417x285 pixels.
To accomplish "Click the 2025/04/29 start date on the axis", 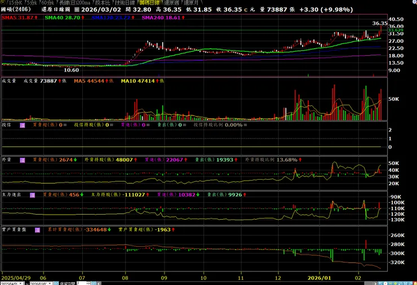I will (x=16, y=278).
